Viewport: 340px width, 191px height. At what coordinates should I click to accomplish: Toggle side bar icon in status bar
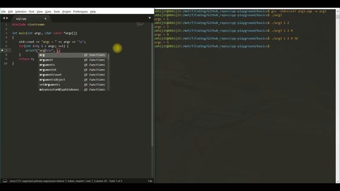coord(5,181)
